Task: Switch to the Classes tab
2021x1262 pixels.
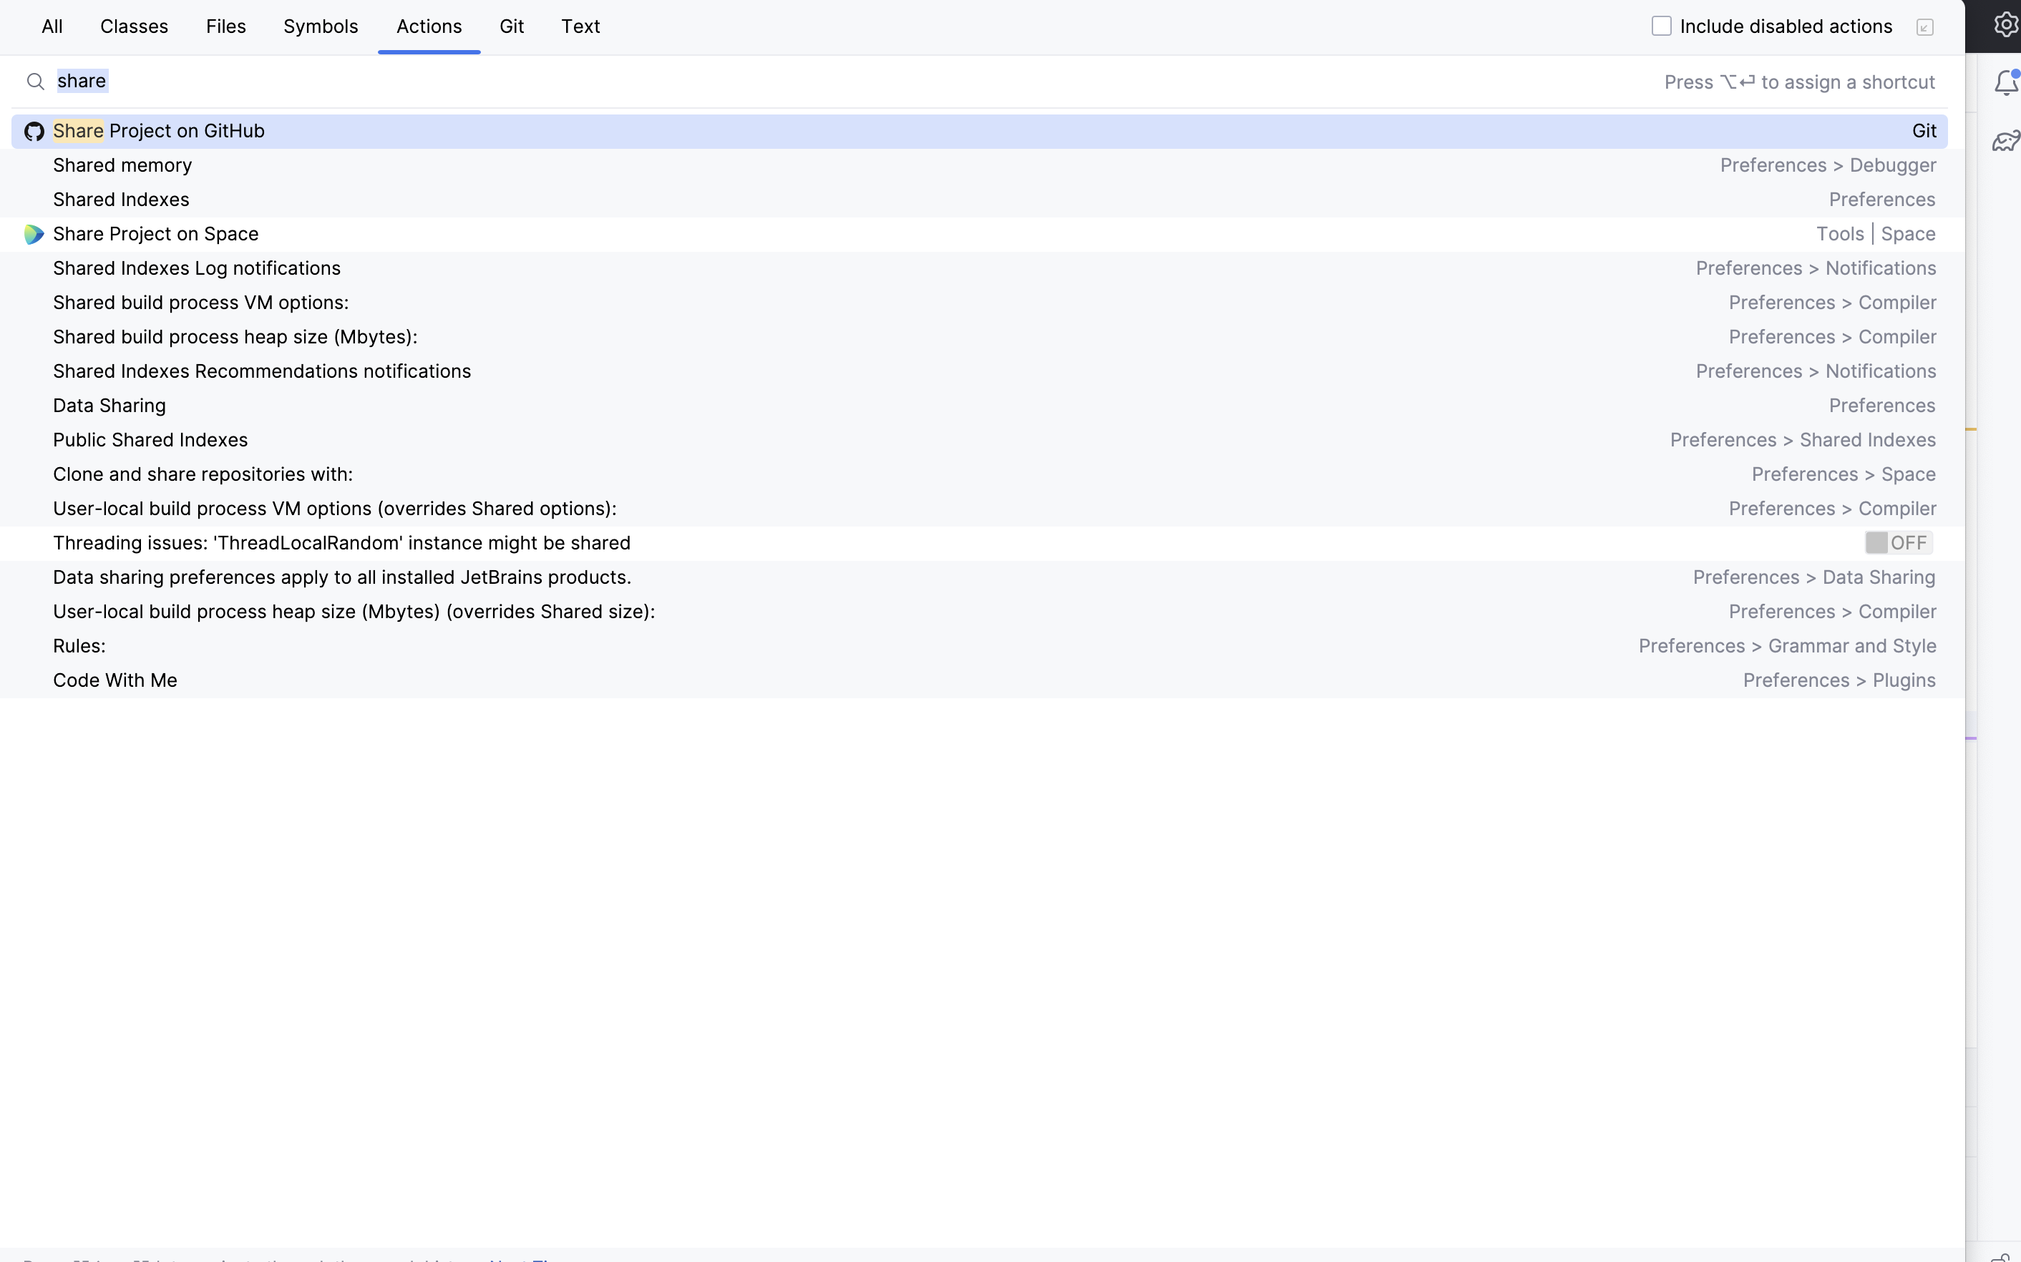Action: 135,26
